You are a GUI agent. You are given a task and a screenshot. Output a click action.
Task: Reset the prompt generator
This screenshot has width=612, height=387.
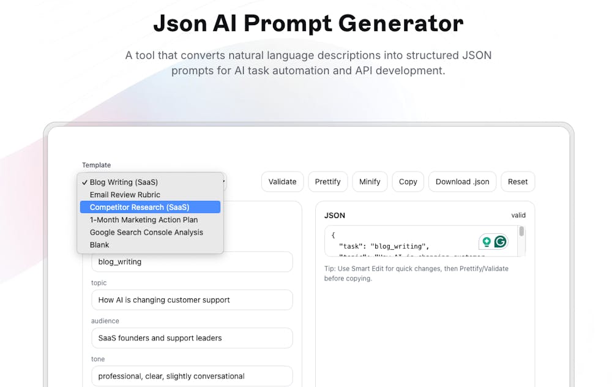(x=518, y=181)
